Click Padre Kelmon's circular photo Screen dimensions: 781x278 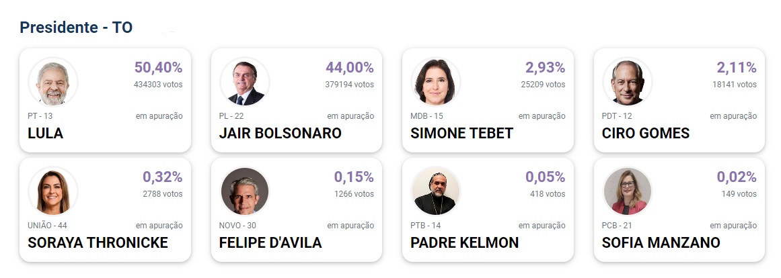[436, 191]
